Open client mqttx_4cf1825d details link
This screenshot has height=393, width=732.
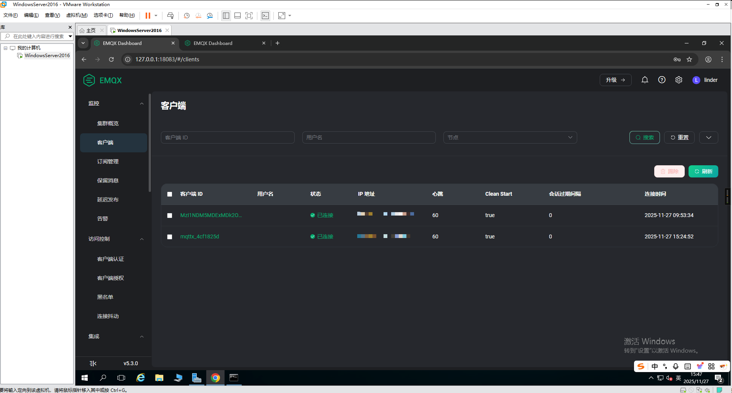click(200, 236)
